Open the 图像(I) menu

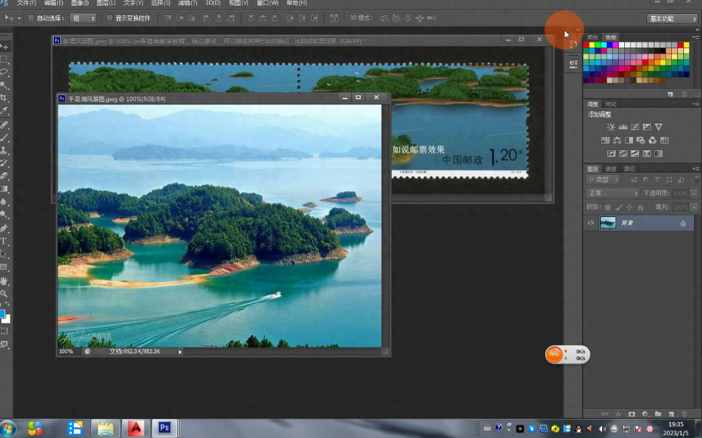80,3
